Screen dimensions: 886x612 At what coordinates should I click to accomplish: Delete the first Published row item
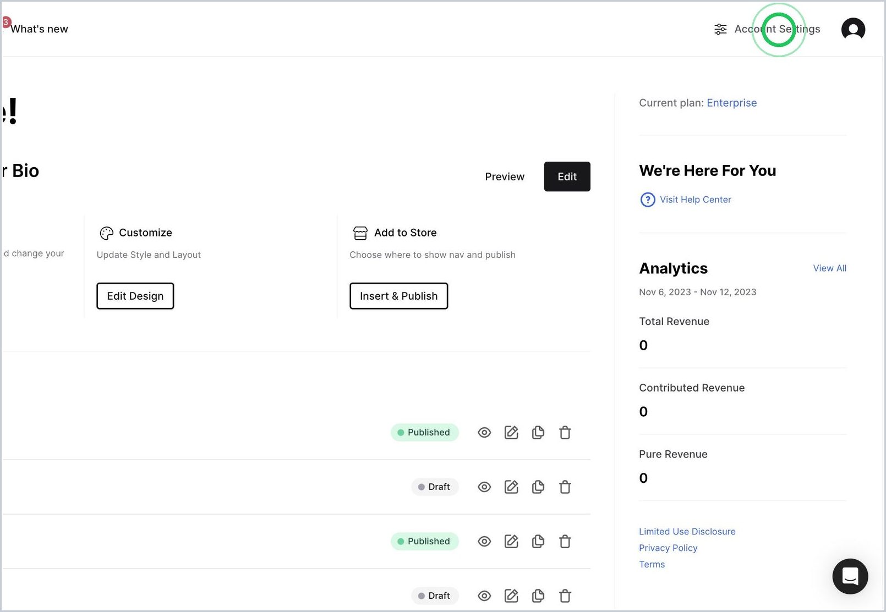[x=565, y=433]
